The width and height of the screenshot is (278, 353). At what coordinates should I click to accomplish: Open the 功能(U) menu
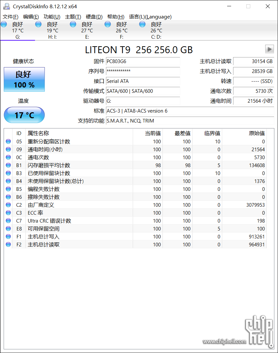pyautogui.click(x=52, y=17)
